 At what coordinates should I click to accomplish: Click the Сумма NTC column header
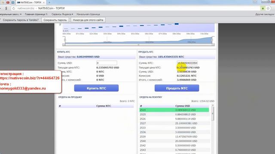[104, 106]
